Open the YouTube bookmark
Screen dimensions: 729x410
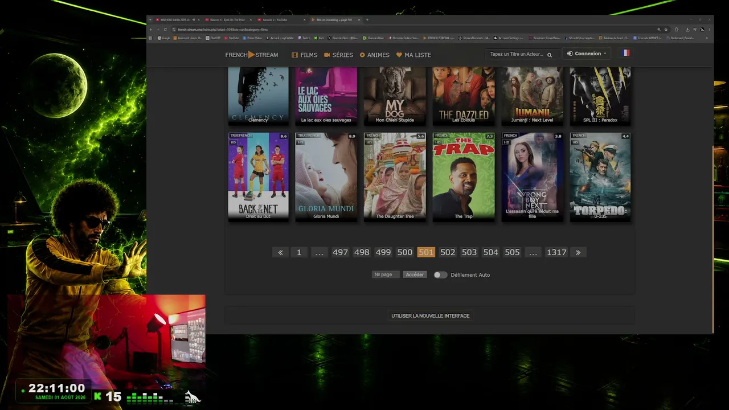[232, 38]
